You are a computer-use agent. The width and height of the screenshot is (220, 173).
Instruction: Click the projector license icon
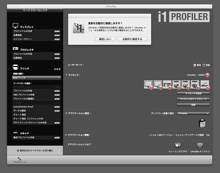pyautogui.click(x=167, y=84)
